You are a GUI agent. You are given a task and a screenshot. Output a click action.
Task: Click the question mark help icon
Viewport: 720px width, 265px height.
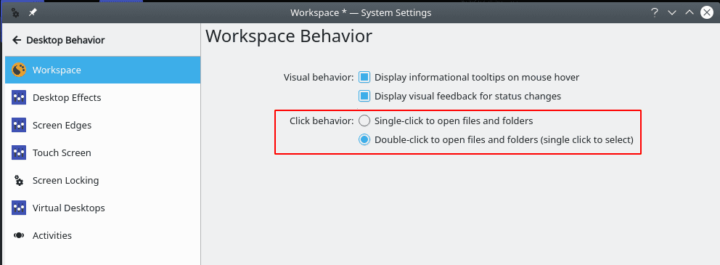[x=655, y=13]
